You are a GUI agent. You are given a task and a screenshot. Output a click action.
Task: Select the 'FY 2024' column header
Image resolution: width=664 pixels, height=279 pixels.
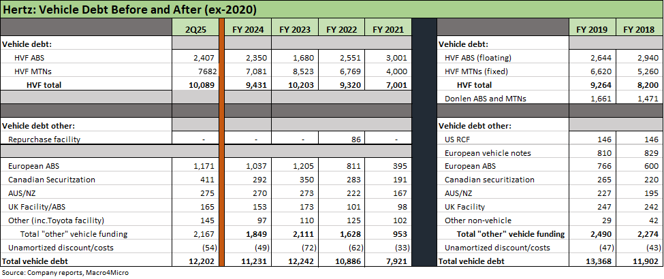(x=248, y=30)
